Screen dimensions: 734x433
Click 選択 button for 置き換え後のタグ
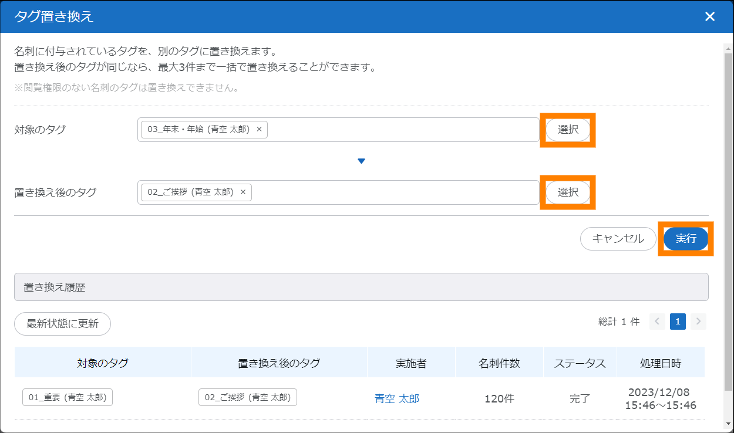click(x=568, y=192)
